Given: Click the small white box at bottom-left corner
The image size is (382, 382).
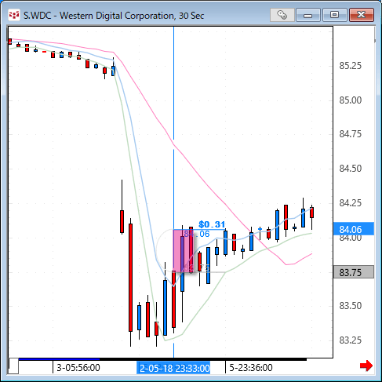Looking at the screenshot, I should point(13,366).
